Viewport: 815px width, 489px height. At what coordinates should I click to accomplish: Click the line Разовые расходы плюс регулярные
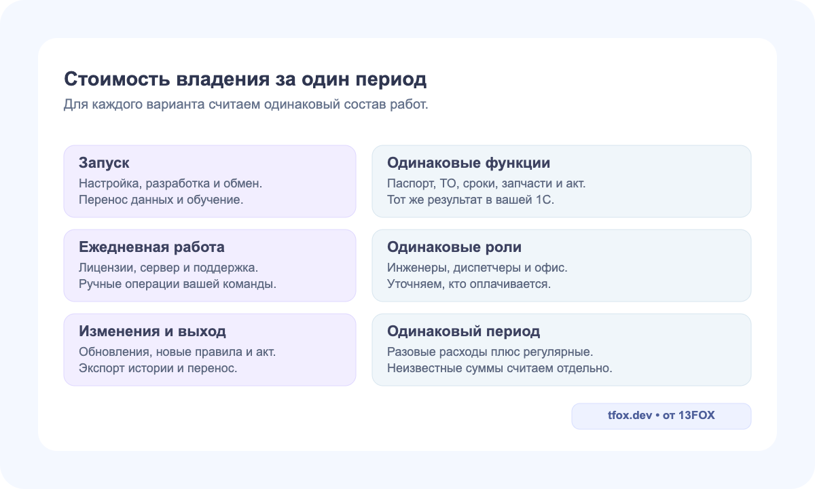click(x=490, y=352)
